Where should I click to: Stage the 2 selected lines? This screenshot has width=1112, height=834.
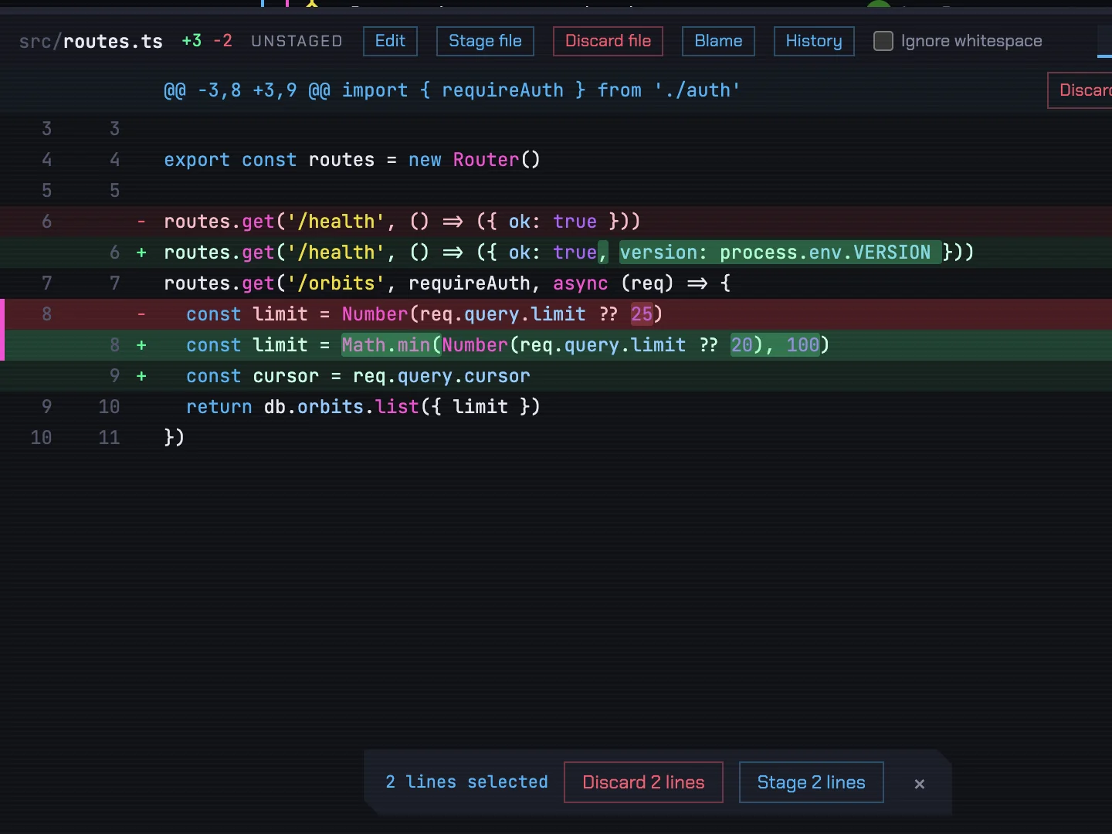click(811, 782)
